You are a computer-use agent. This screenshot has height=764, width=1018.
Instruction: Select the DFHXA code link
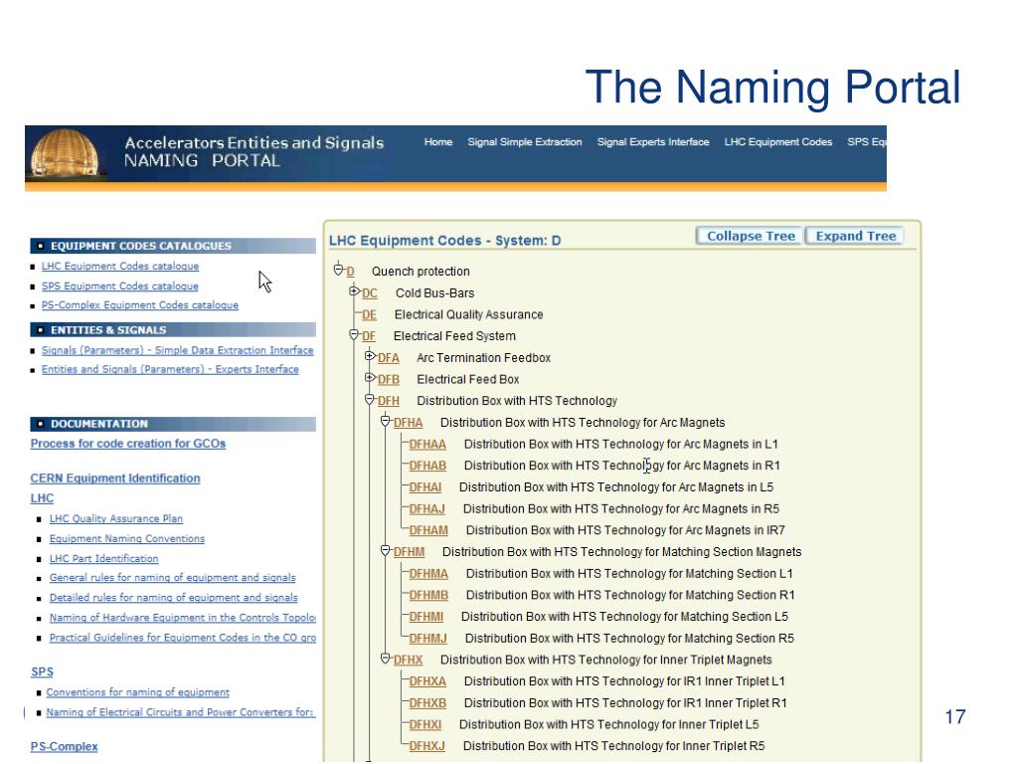[x=427, y=681]
